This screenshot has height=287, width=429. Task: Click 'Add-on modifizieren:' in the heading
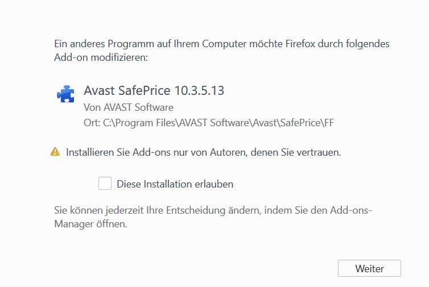100,57
